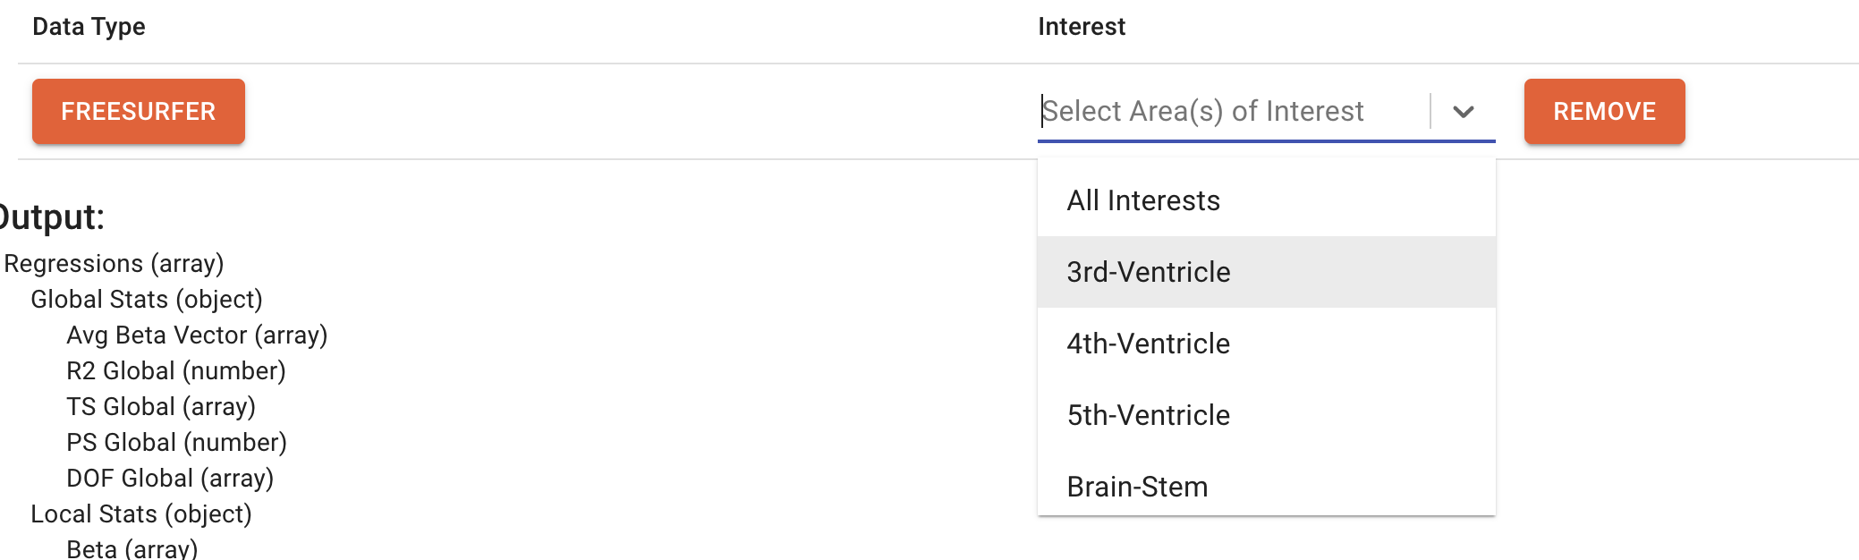Pick 4th-Ventricle from the list

coord(1149,344)
